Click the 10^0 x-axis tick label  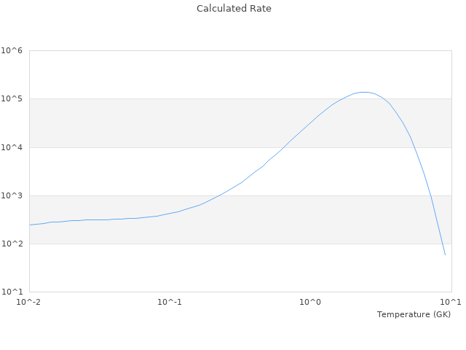click(x=311, y=302)
